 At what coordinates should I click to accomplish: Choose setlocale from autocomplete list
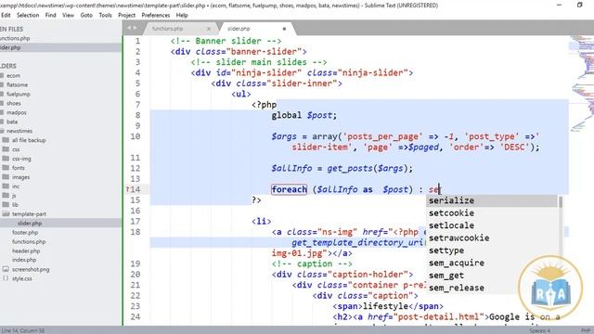tap(492, 225)
